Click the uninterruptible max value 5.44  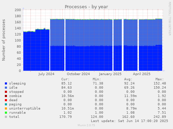point(162,108)
